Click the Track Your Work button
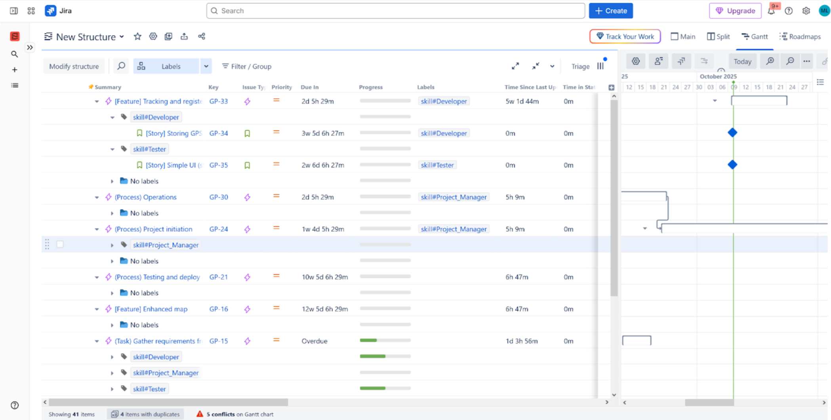Image resolution: width=831 pixels, height=420 pixels. coord(625,36)
